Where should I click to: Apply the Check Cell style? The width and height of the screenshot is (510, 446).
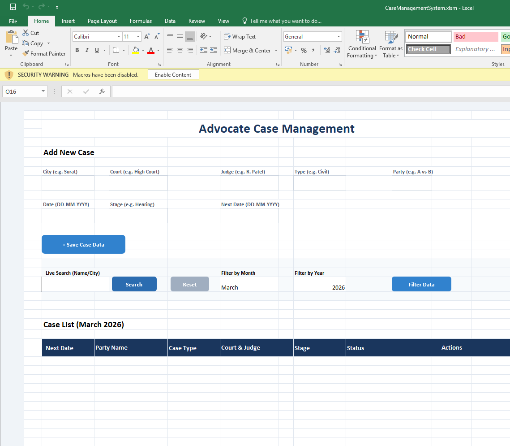pyautogui.click(x=429, y=49)
